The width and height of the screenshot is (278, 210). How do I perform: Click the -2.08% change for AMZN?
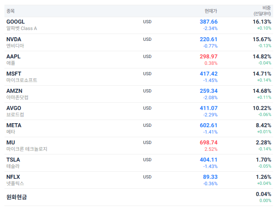click(210, 97)
